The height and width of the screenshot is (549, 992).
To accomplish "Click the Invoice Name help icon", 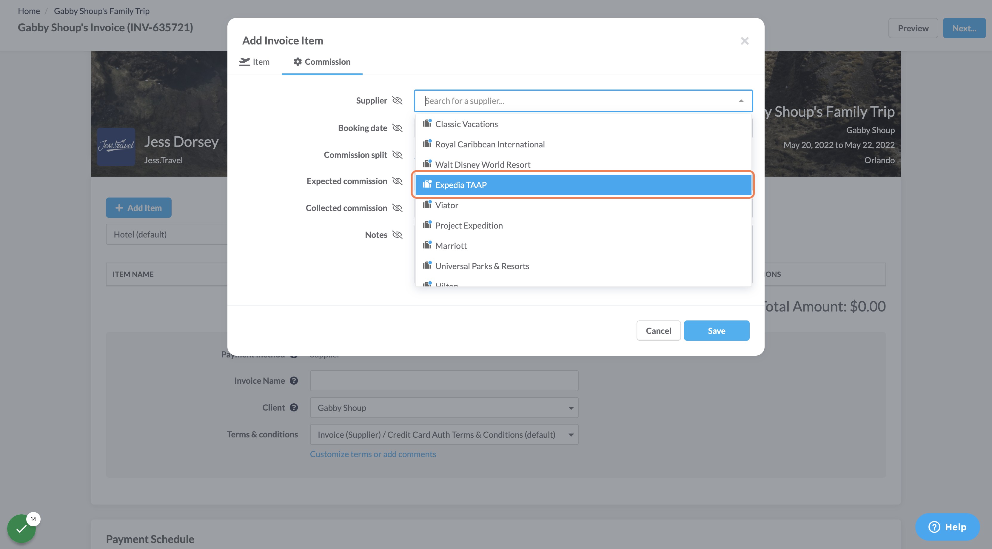I will click(x=294, y=381).
